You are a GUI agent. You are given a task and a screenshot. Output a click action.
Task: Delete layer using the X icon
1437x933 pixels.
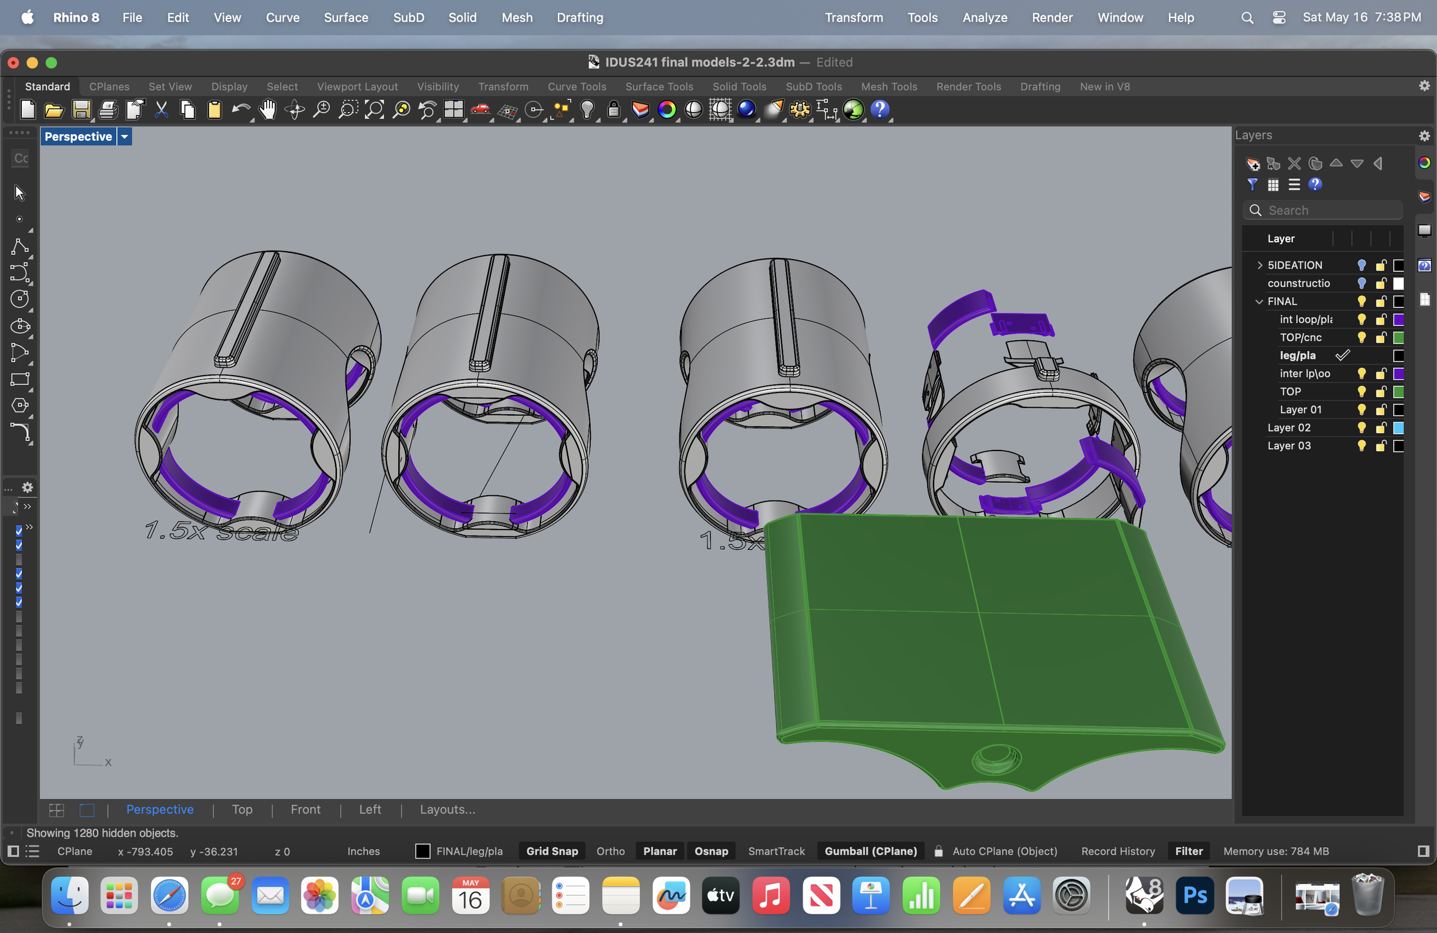click(1294, 164)
